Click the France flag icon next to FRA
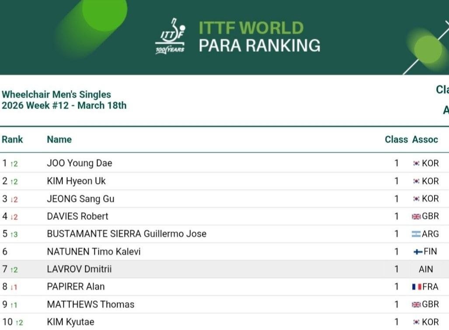The width and height of the screenshot is (449, 330). (416, 287)
